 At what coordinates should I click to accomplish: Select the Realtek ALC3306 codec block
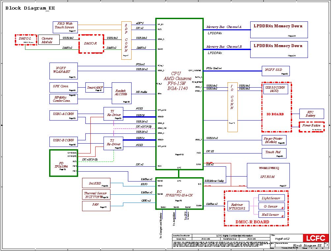pyautogui.click(x=122, y=93)
